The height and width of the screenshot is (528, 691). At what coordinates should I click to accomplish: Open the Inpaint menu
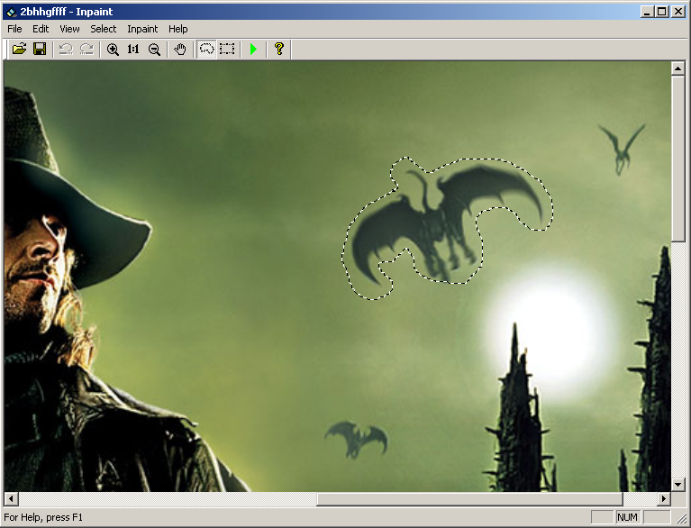142,29
